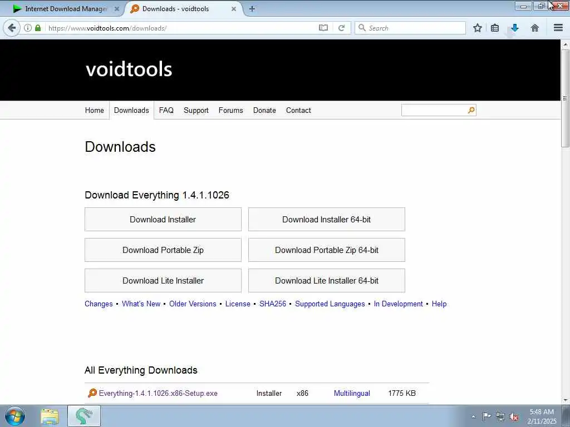Download Everything-1.4.1.1026.x86-Setup.exe file link
570x427 pixels.
tap(158, 393)
